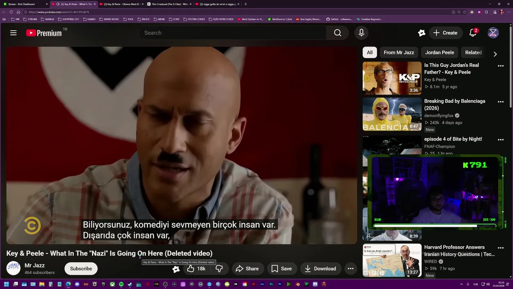
Task: Open Breaking Bad by Balenciaga thumbnail
Action: 392,114
